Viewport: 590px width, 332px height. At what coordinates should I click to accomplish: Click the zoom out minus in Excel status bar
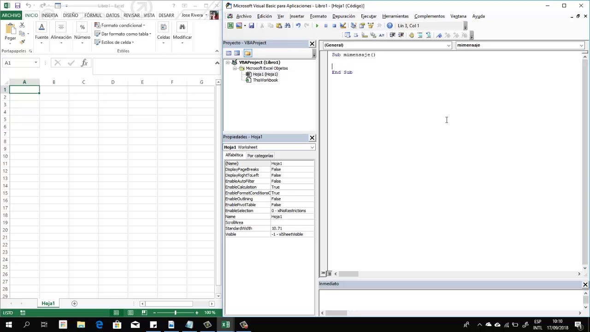point(154,313)
